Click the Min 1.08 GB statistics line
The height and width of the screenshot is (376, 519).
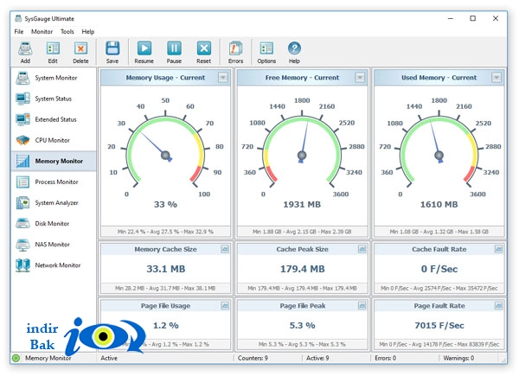(439, 232)
